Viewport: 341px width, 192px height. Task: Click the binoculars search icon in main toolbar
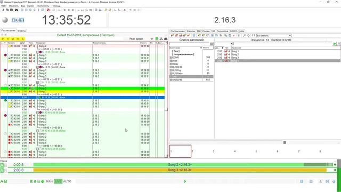pyautogui.click(x=17, y=10)
